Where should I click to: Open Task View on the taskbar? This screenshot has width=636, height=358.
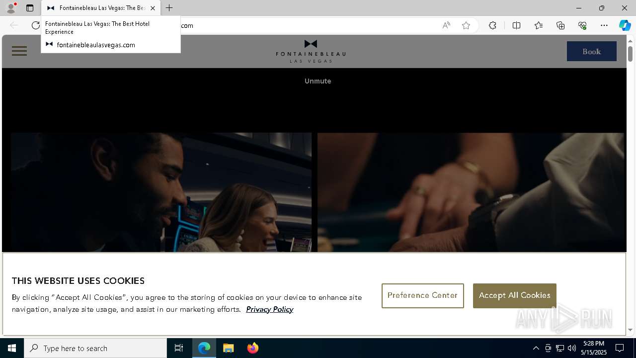pyautogui.click(x=179, y=348)
